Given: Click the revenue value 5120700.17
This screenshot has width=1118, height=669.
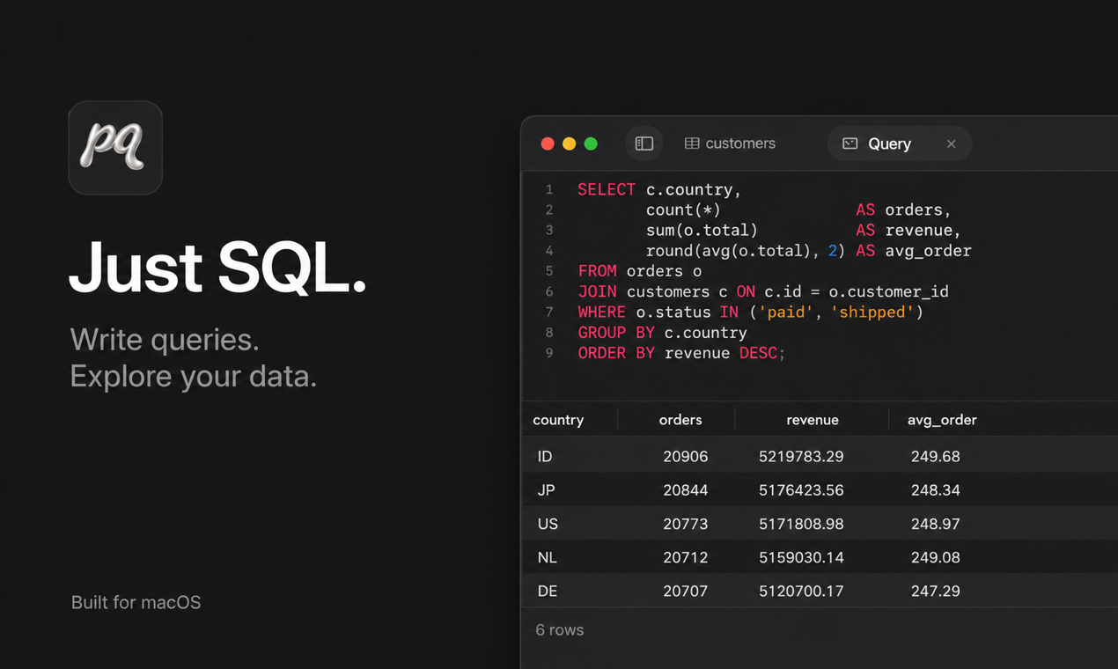Looking at the screenshot, I should click(801, 591).
